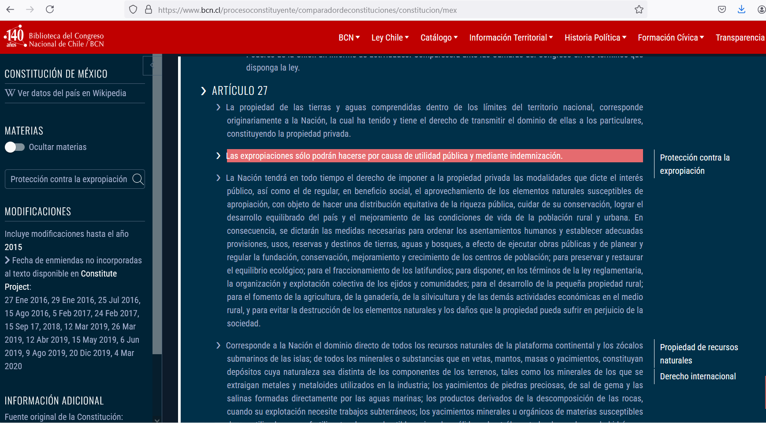Image resolution: width=766 pixels, height=423 pixels.
Task: Show downloads via the download arrow icon
Action: pos(742,9)
